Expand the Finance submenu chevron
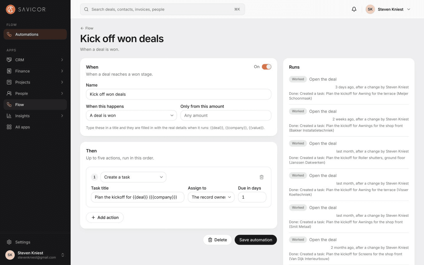This screenshot has width=424, height=265. 62,71
